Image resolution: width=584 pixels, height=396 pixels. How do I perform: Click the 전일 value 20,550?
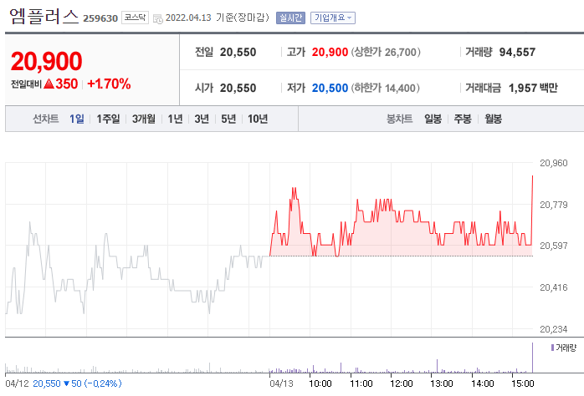238,53
